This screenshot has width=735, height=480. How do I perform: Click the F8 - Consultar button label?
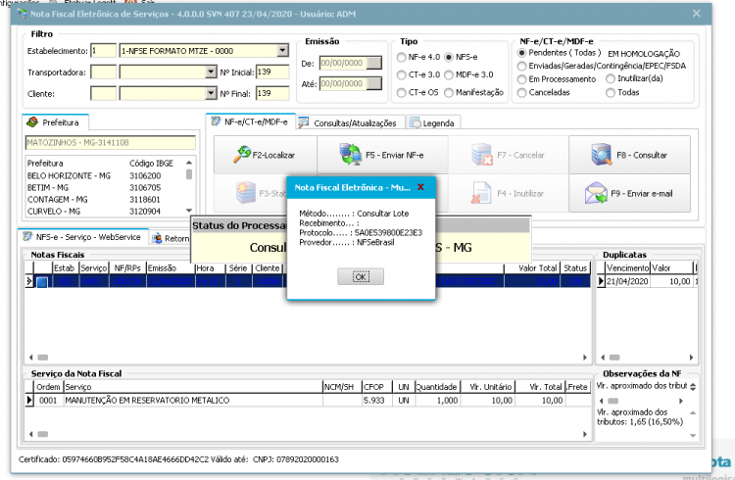point(642,155)
